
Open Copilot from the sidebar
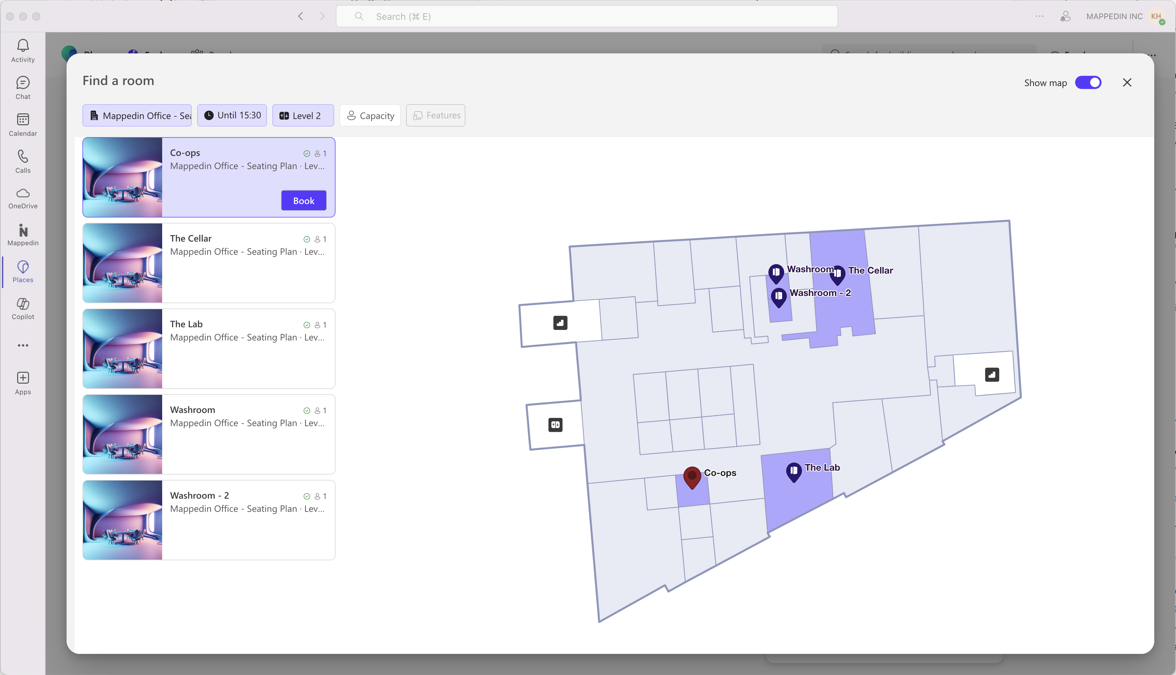click(x=22, y=308)
